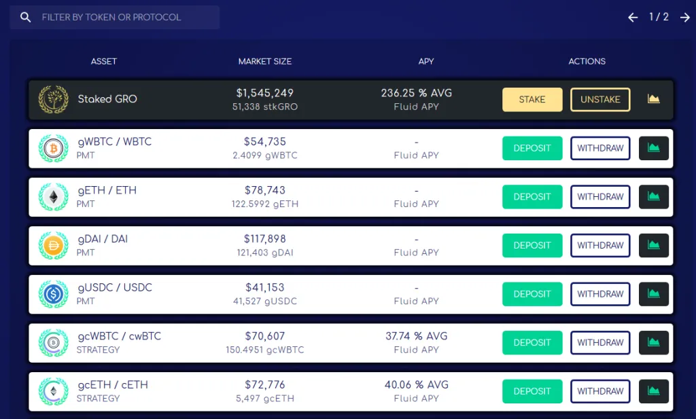This screenshot has width=696, height=419.
Task: Deposit into gDAI / DAI
Action: (x=532, y=245)
